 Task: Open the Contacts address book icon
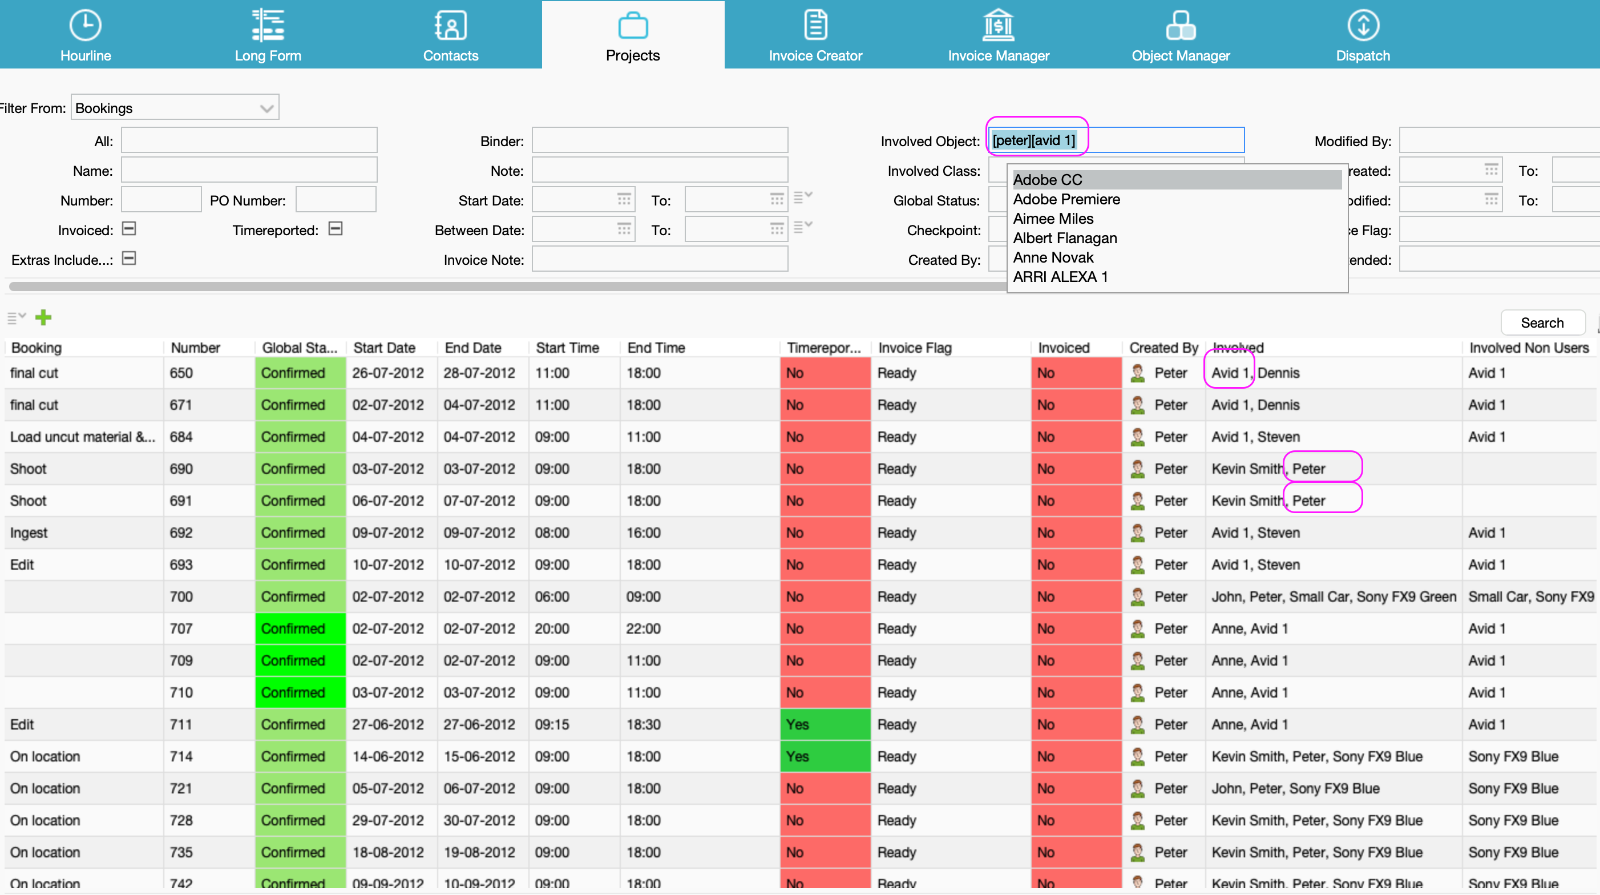(x=450, y=26)
